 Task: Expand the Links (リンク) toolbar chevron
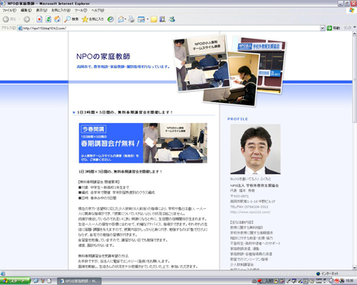point(355,27)
